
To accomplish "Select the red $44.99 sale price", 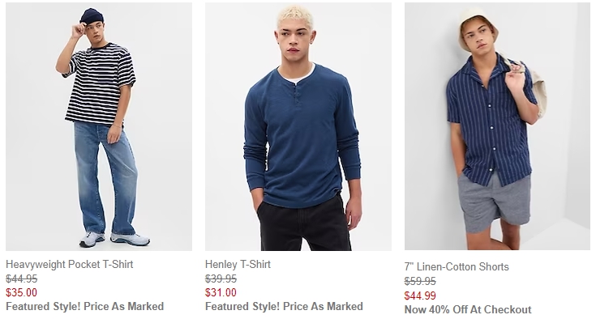I will click(420, 296).
